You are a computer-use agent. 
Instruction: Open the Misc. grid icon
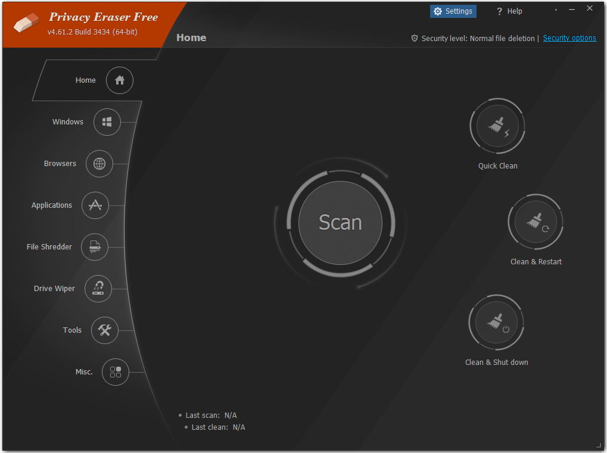coord(116,372)
